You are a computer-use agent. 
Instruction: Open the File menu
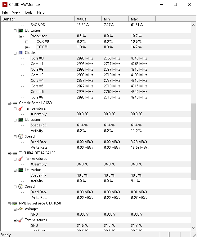click(x=5, y=12)
